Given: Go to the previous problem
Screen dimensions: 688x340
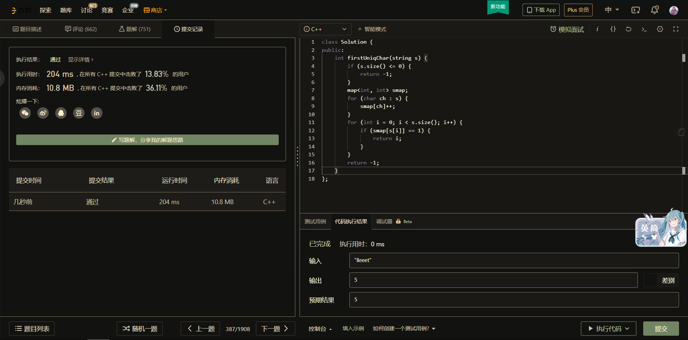Looking at the screenshot, I should click(200, 329).
